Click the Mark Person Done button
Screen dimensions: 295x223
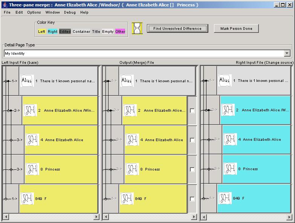tap(236, 29)
